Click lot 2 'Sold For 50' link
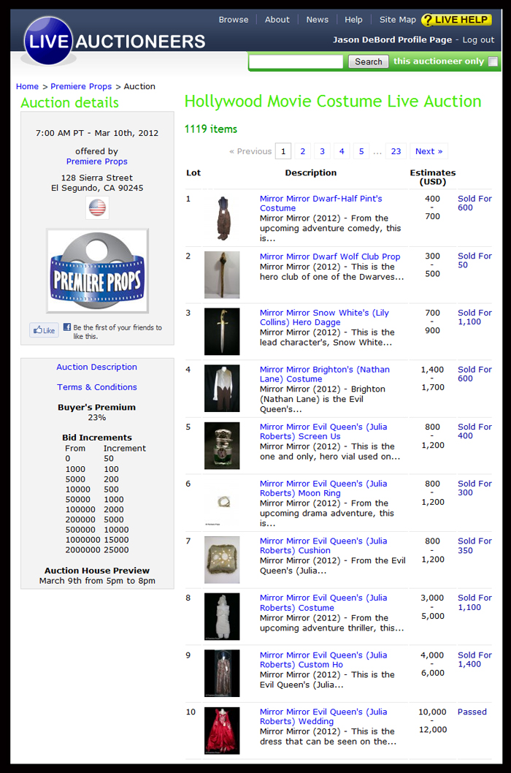511x773 pixels. [474, 260]
